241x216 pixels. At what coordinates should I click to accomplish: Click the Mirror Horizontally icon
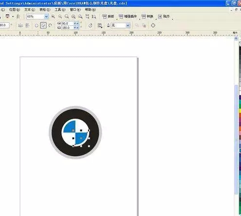tap(20, 25)
